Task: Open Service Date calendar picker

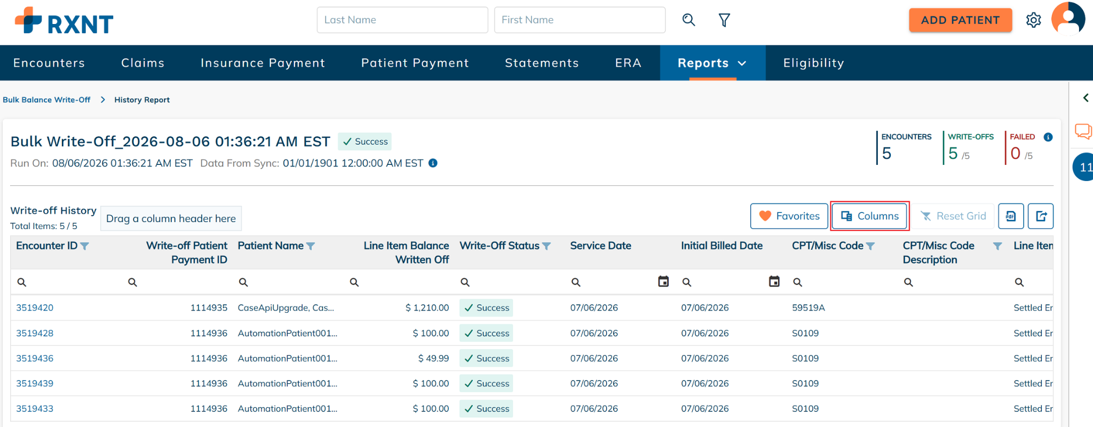Action: pos(663,281)
